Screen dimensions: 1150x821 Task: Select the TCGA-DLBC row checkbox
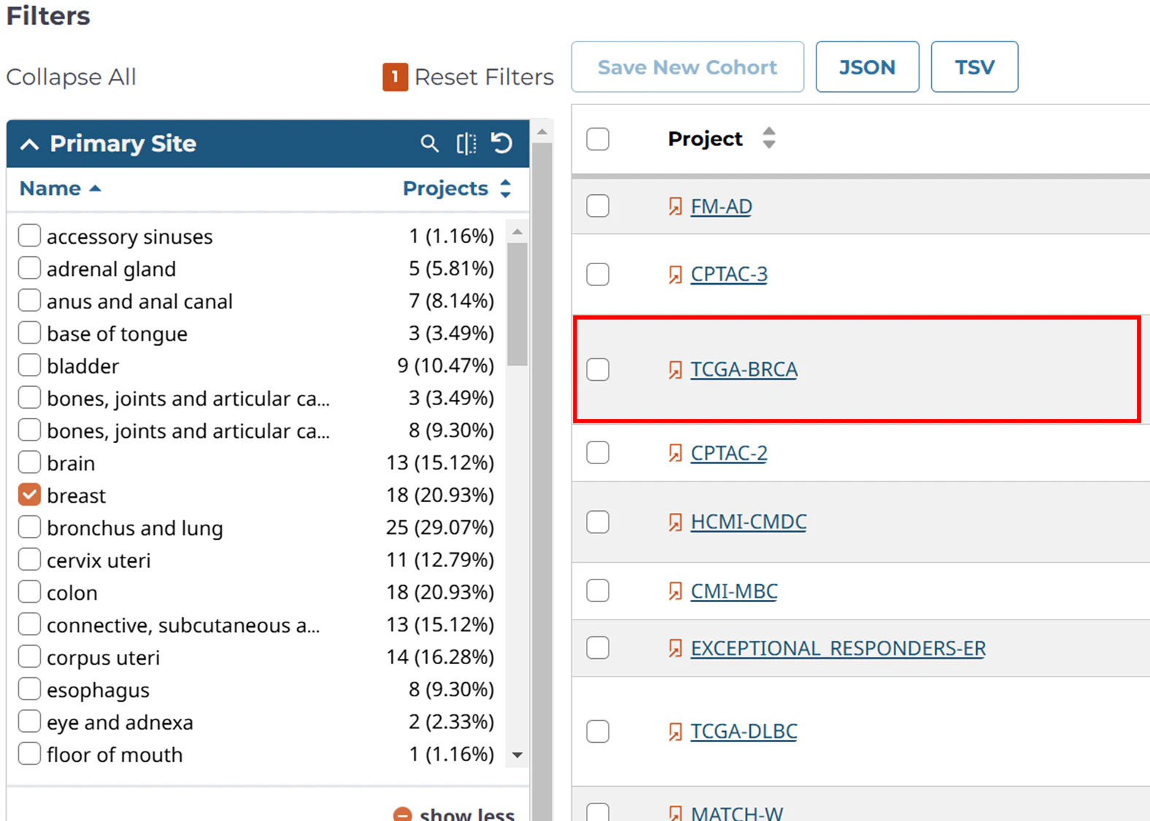[598, 731]
